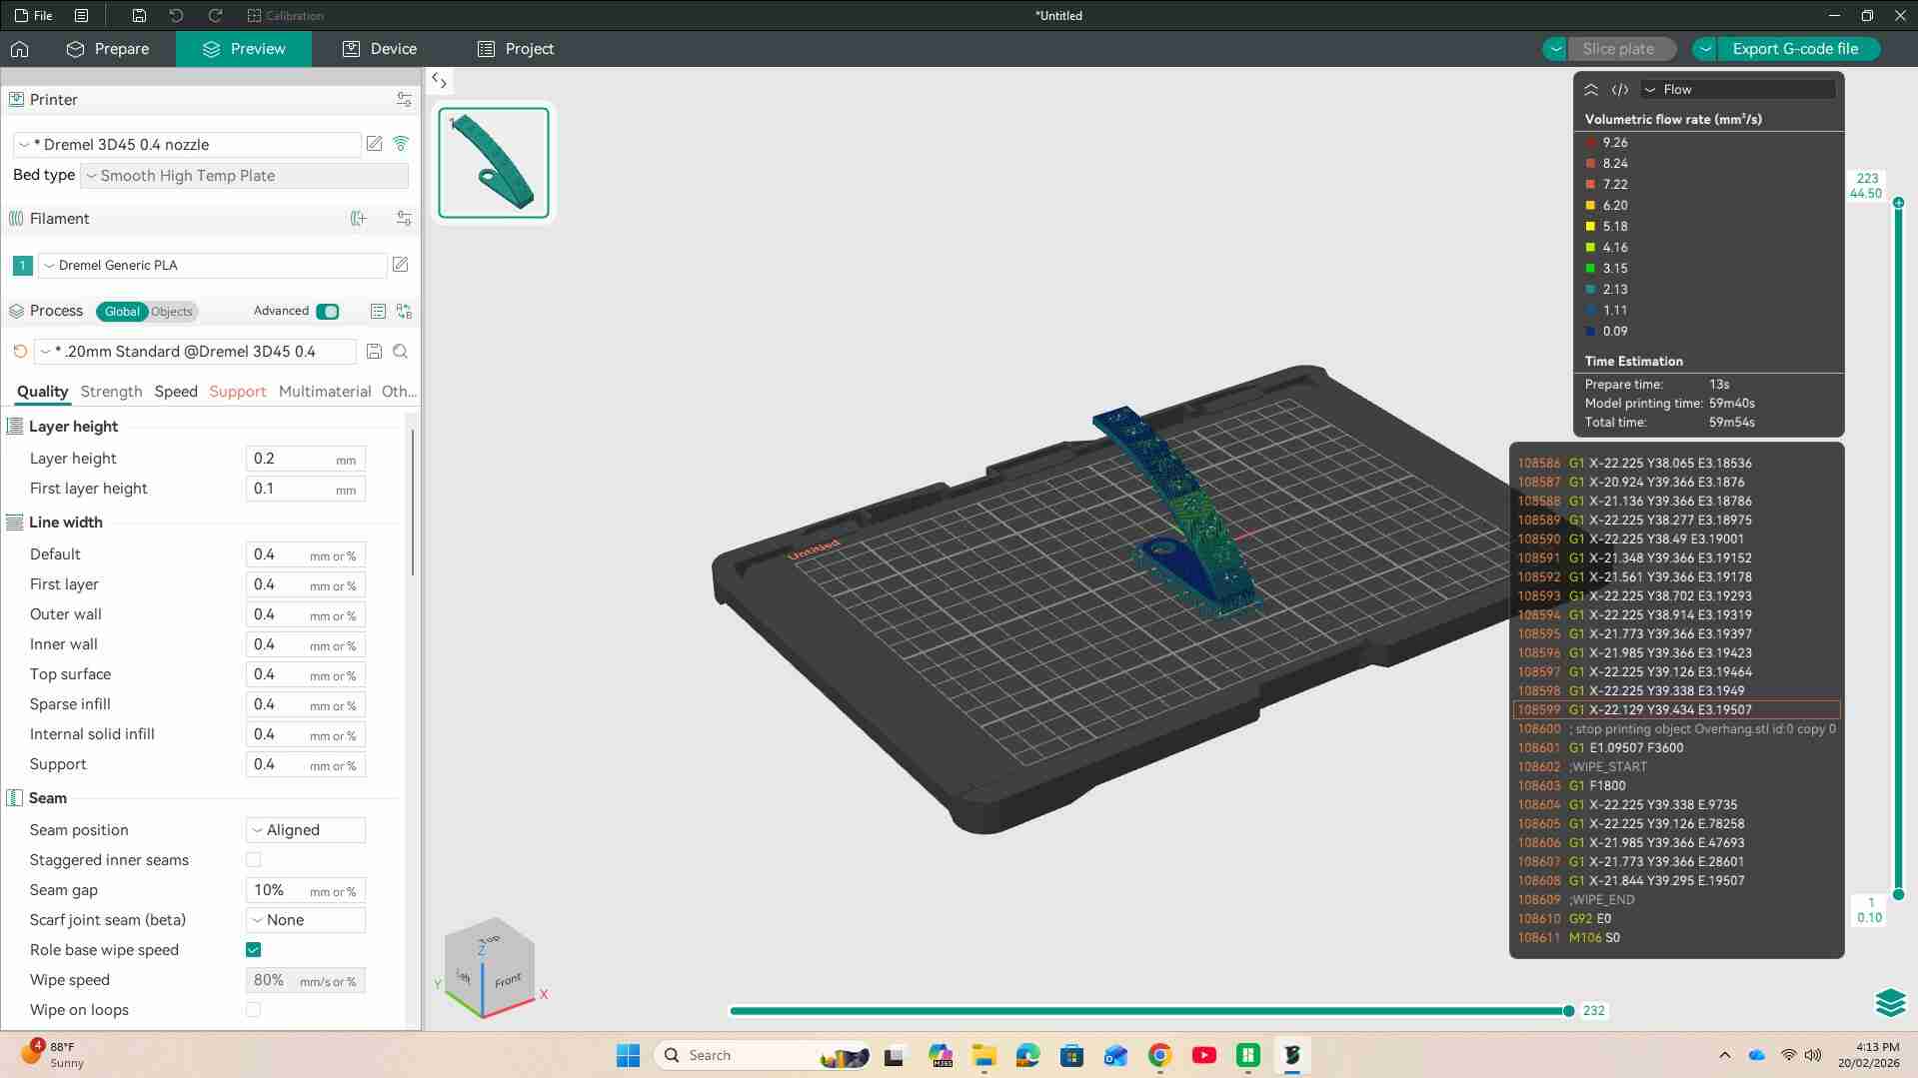Open the printer Wi-Fi connection icon
1918x1078 pixels.
(x=401, y=144)
